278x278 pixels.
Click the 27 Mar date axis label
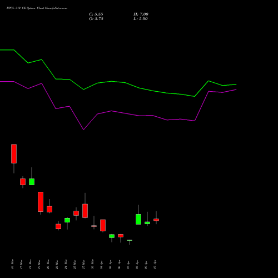coord(83,264)
